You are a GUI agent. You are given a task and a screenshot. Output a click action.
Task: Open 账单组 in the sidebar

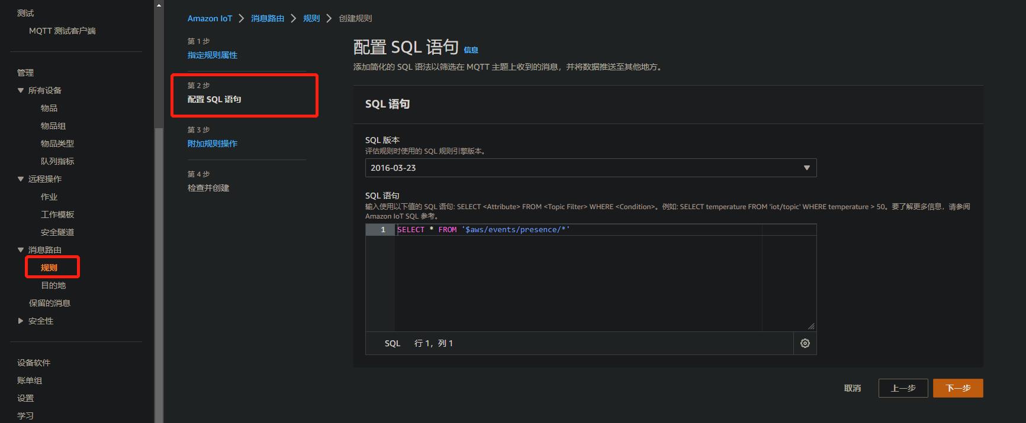click(30, 380)
